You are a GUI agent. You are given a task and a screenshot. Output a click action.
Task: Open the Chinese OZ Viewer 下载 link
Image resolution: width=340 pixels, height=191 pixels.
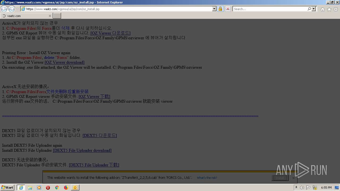94,97
